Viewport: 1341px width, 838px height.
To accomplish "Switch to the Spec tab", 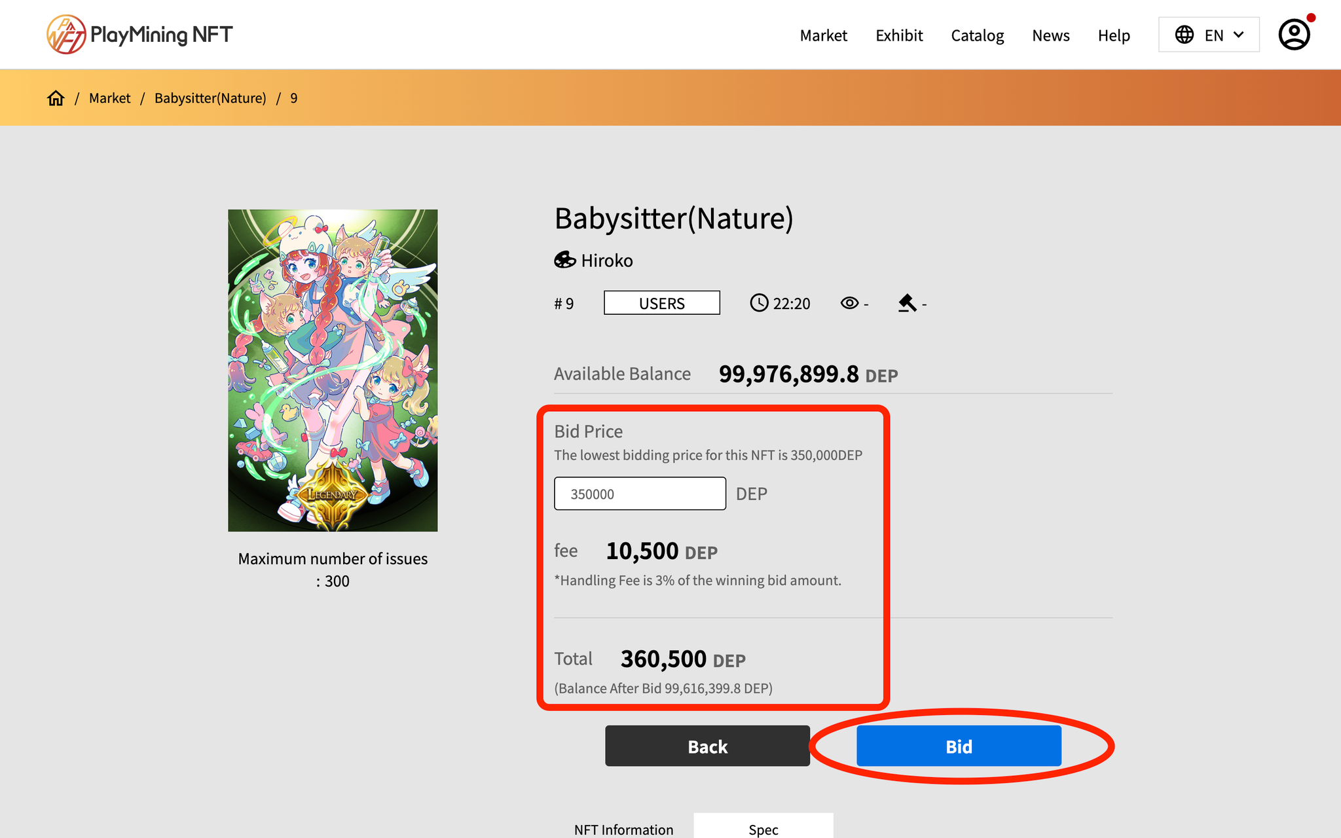I will 763,826.
